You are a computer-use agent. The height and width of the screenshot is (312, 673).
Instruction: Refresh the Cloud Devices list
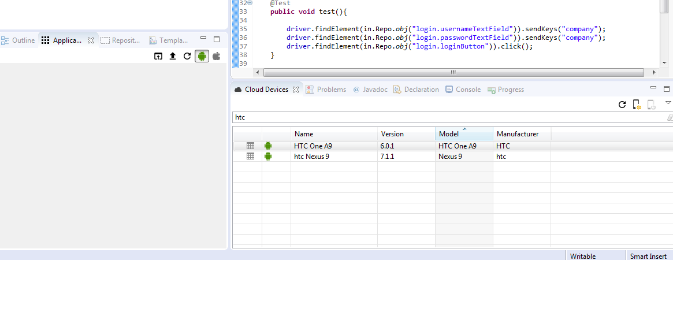coord(622,105)
